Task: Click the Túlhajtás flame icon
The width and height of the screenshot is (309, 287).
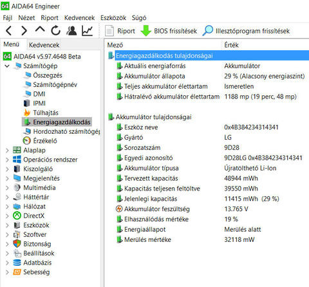Action: click(27, 113)
